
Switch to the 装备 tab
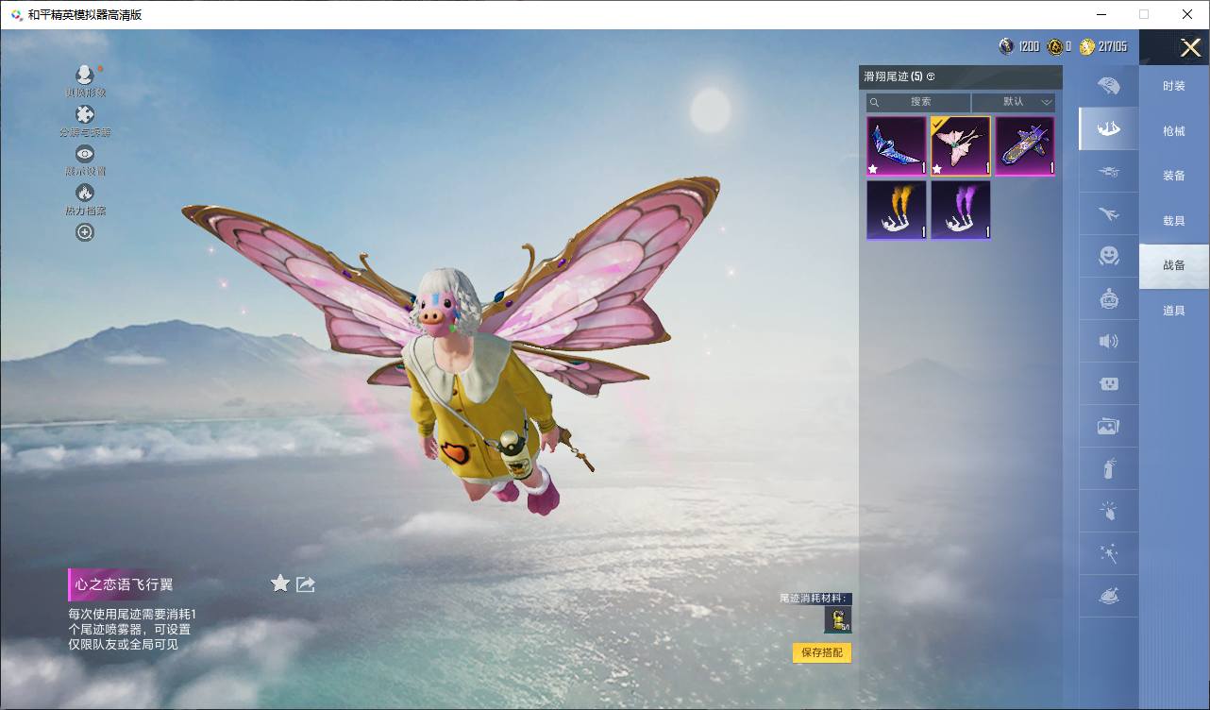tap(1174, 176)
